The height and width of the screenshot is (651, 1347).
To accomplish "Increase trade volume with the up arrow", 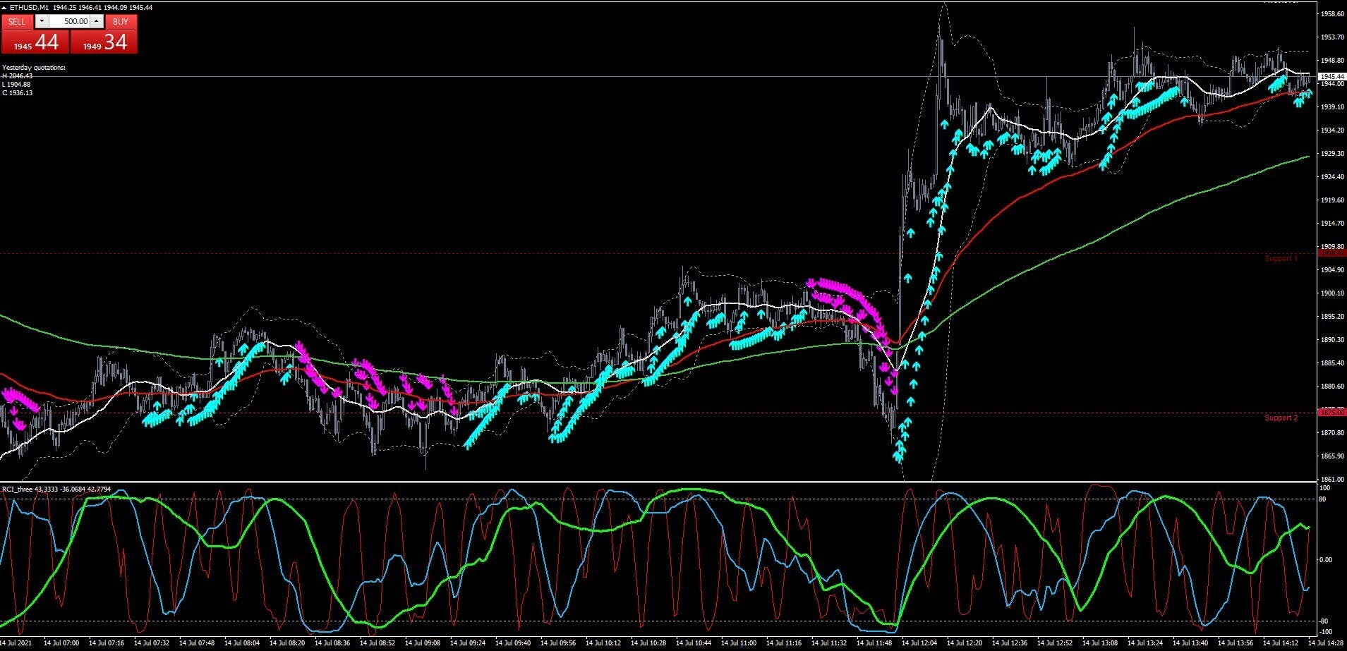I will click(x=97, y=22).
